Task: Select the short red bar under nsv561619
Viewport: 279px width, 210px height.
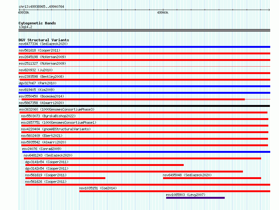Action: coord(65,178)
